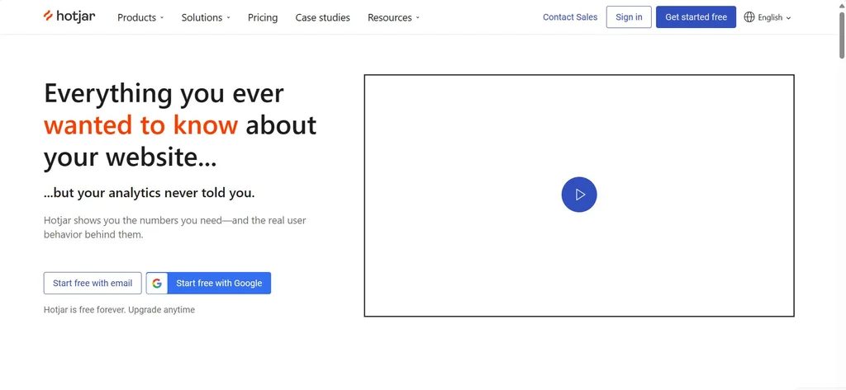Click '...but your analytics never told you.' text

click(x=149, y=193)
